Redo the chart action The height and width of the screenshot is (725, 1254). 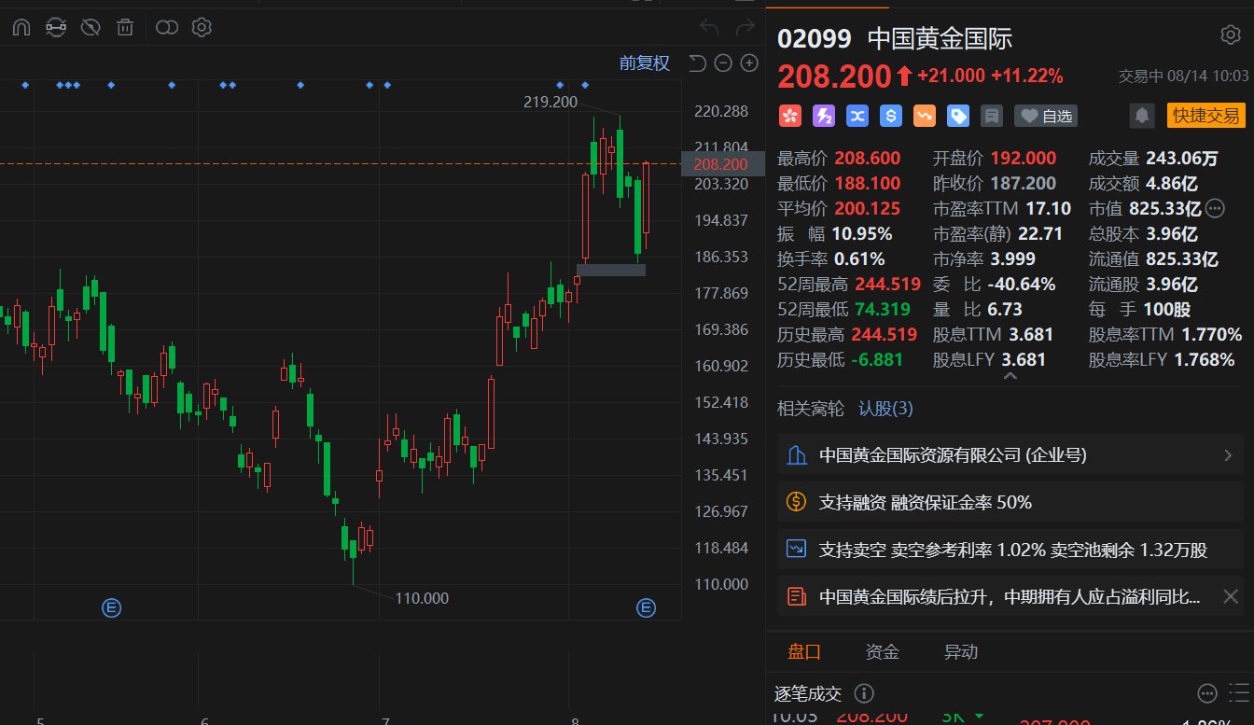[x=745, y=27]
